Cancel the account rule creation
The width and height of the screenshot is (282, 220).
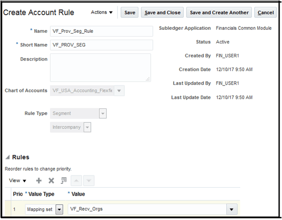[265, 12]
